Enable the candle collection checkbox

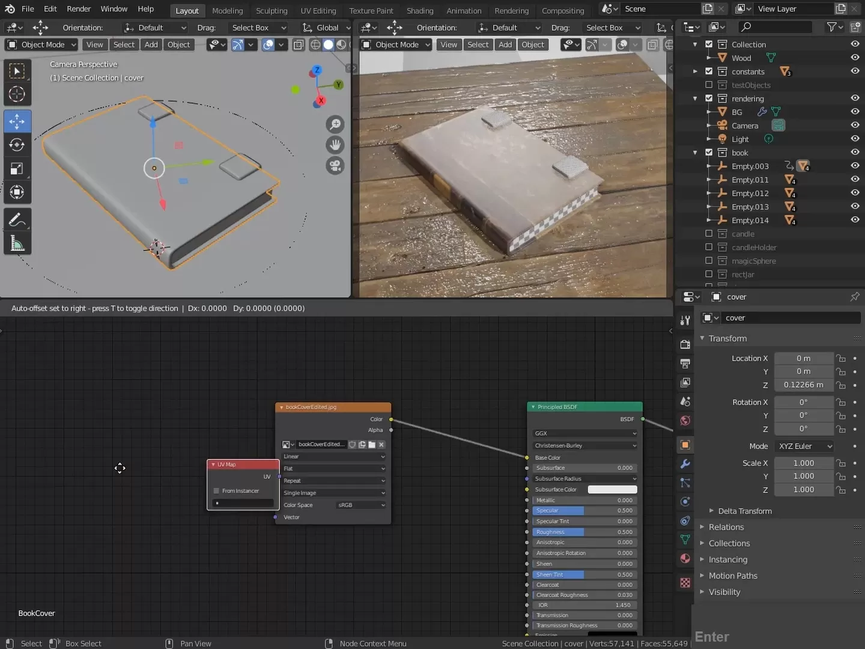pos(709,233)
